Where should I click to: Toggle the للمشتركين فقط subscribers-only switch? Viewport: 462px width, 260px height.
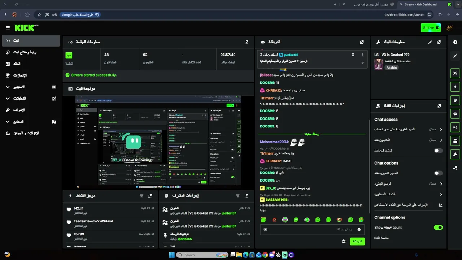click(438, 151)
